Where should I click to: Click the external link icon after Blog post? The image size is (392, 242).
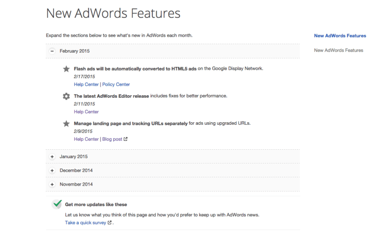125,139
